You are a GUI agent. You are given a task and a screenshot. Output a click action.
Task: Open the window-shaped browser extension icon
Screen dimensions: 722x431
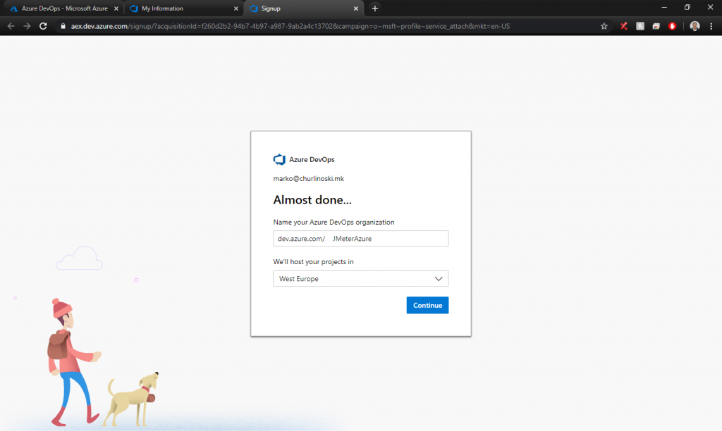point(656,26)
